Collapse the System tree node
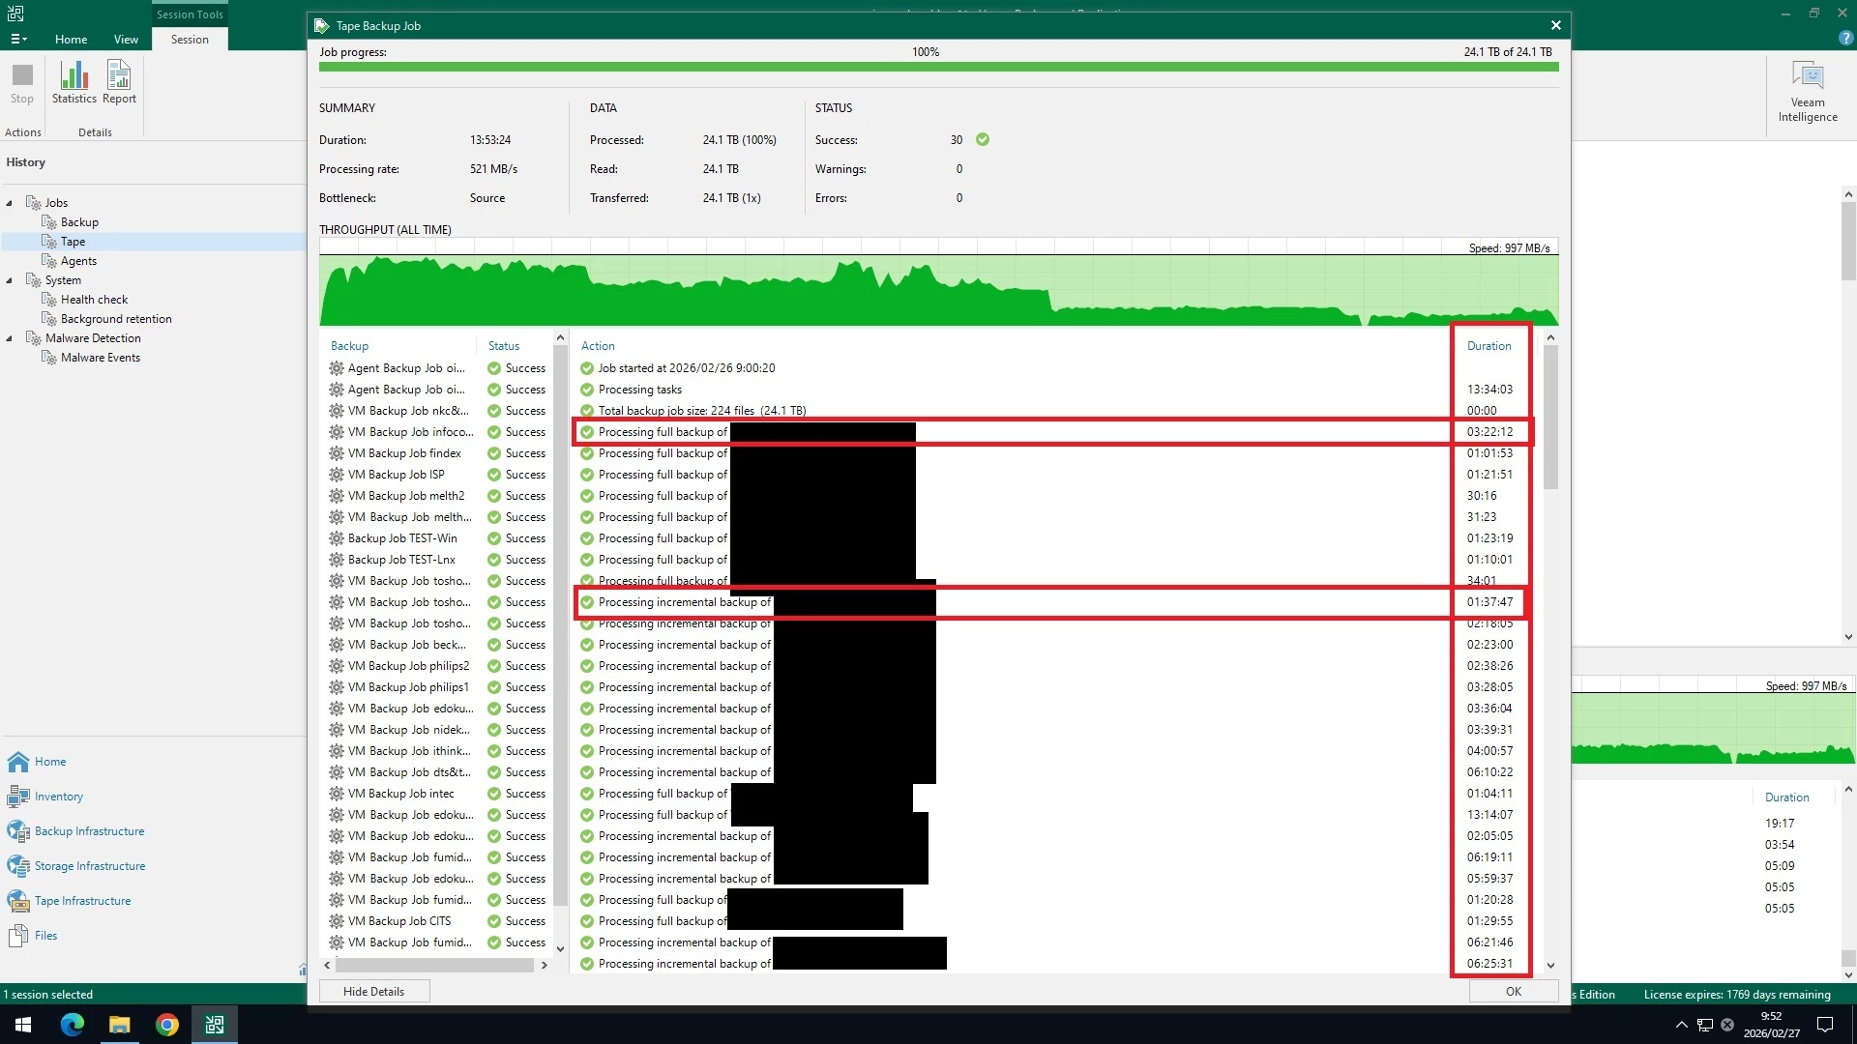Screen dimensions: 1857x1044 (10, 280)
